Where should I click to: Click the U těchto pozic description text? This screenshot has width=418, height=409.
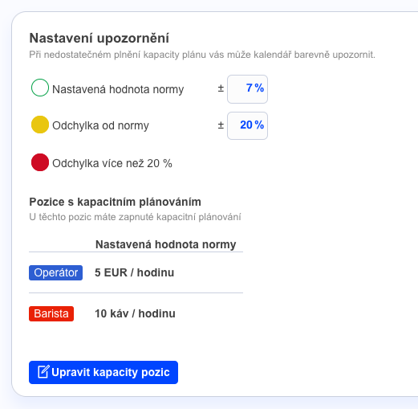[135, 217]
